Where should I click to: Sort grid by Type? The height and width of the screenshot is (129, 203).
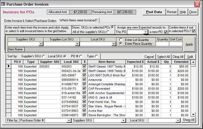coord(96,56)
